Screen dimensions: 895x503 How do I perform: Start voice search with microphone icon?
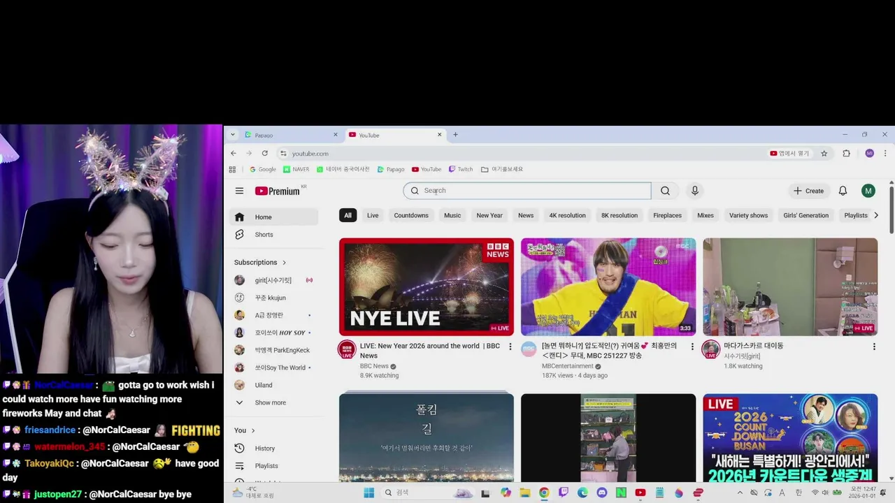694,191
